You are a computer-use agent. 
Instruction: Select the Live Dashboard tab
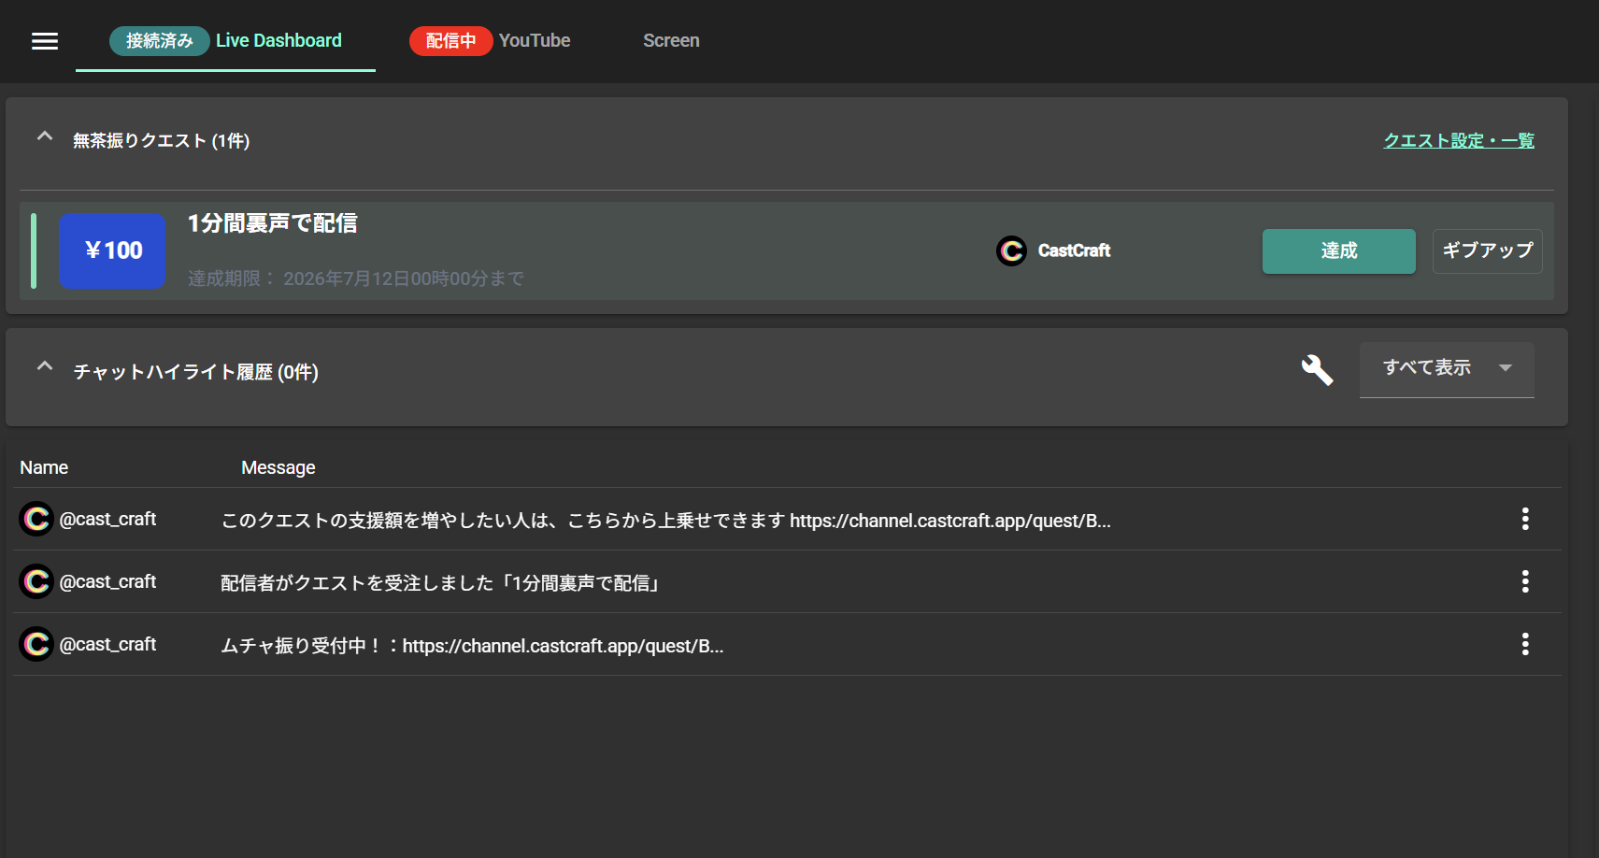(x=225, y=40)
